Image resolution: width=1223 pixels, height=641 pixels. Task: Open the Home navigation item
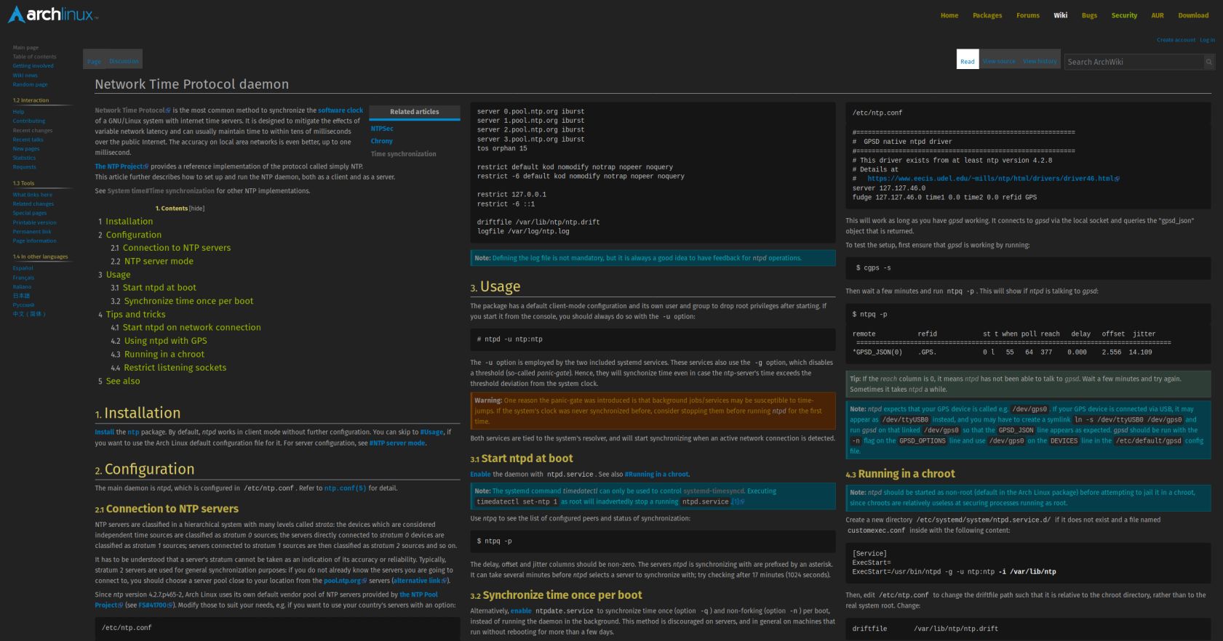point(949,15)
